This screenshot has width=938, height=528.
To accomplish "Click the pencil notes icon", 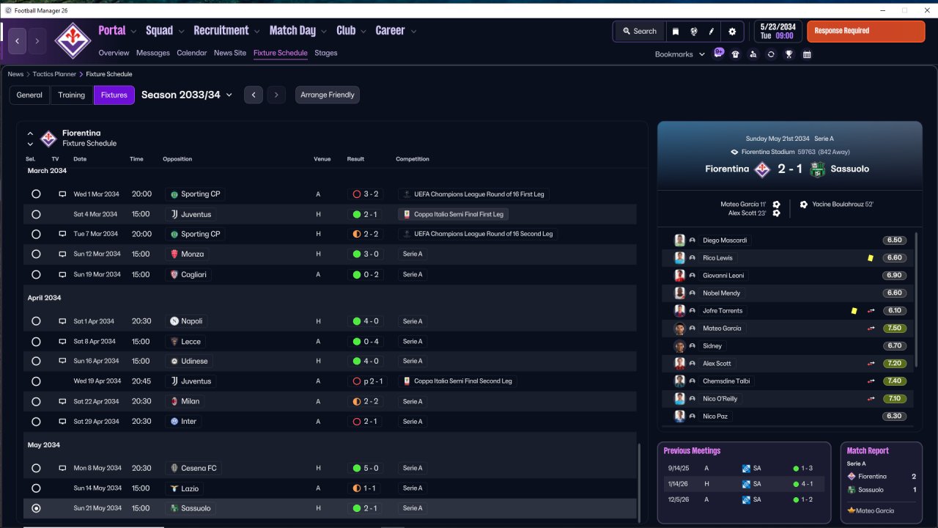I will pos(712,32).
